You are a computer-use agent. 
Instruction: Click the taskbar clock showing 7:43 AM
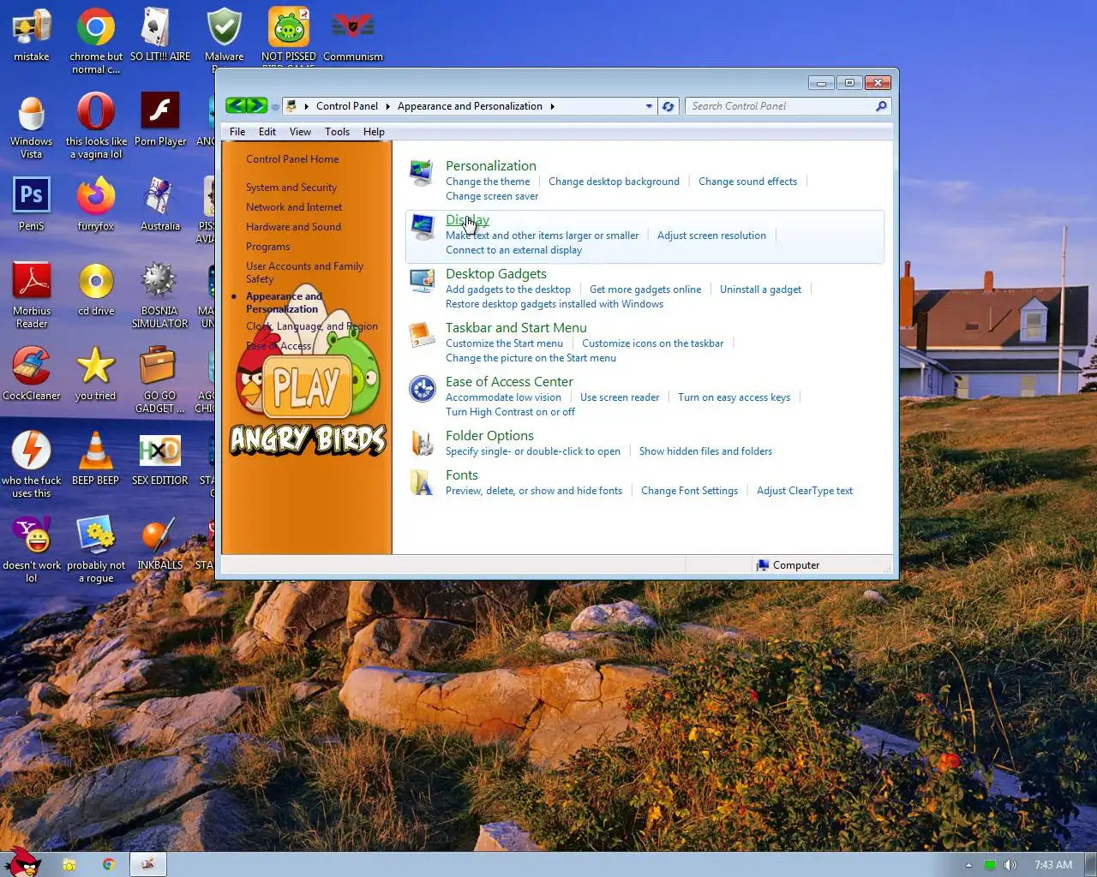1052,865
